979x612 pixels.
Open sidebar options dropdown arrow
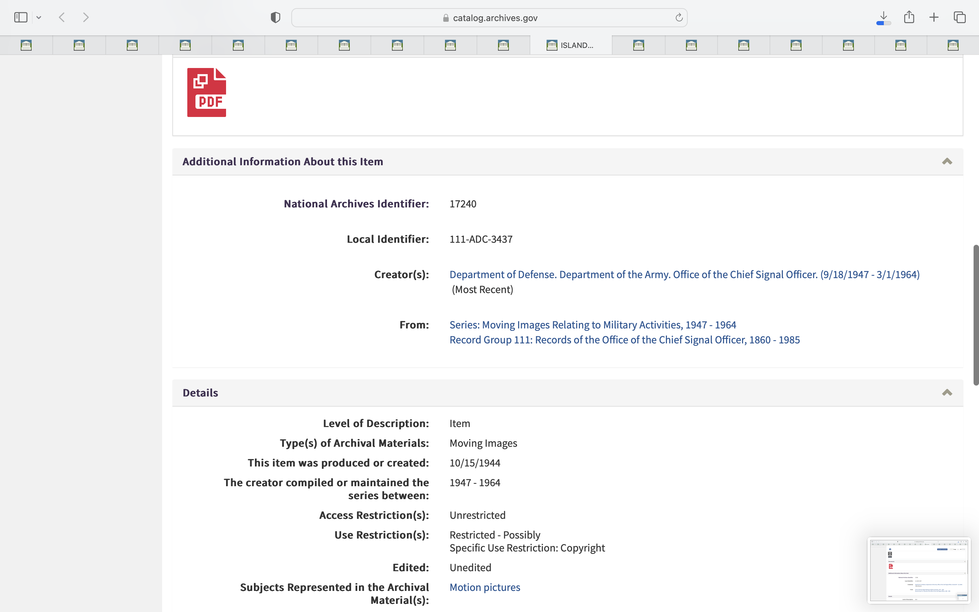[39, 17]
